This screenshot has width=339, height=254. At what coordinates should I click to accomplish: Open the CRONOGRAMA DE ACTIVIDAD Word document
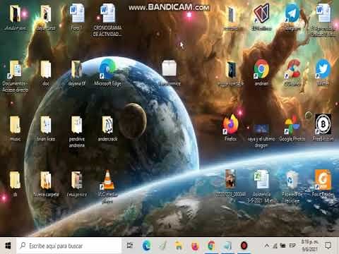tap(107, 13)
